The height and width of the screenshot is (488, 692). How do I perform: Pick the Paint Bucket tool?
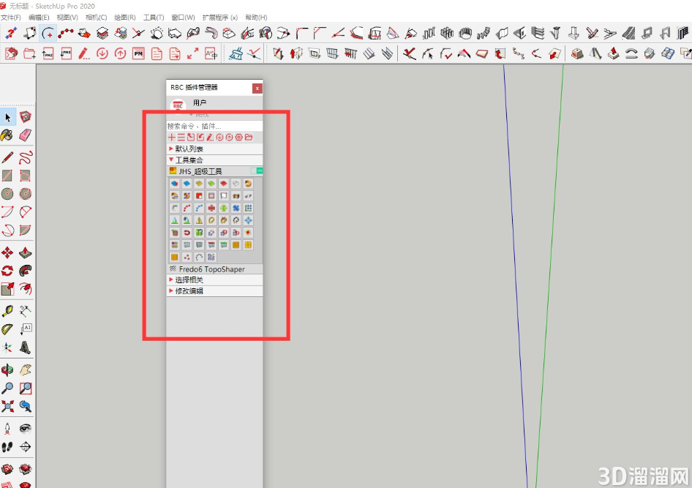7,135
